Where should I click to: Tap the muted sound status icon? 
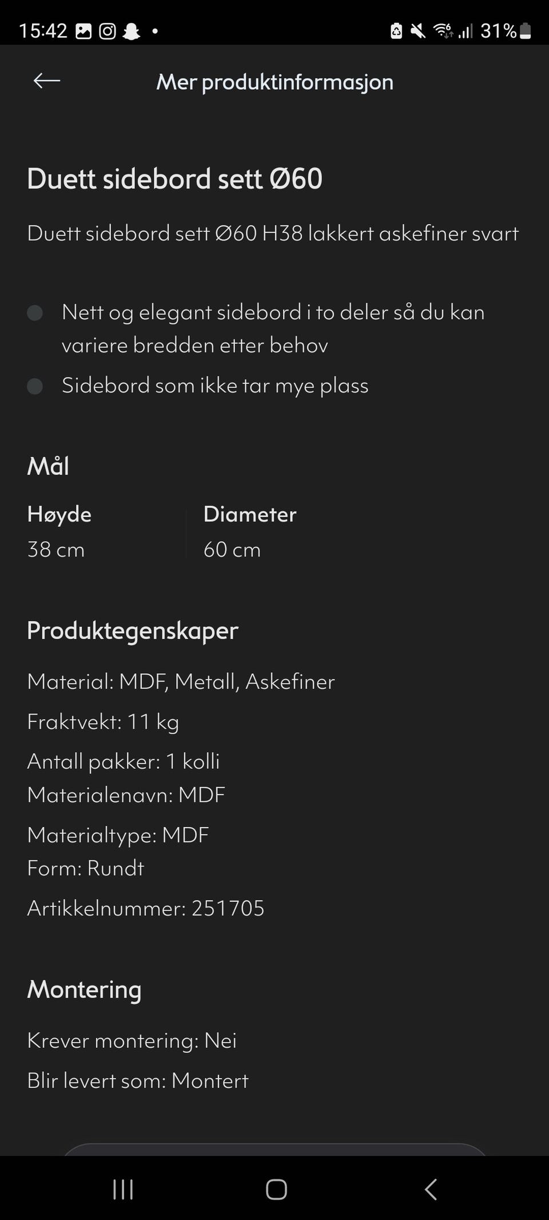point(418,31)
